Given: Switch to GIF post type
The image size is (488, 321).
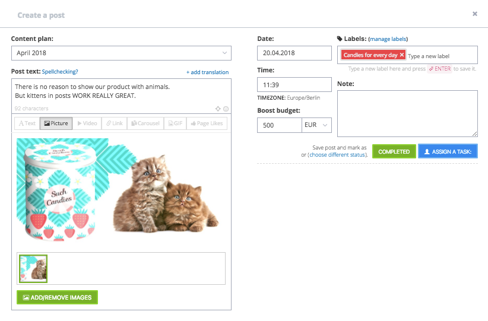Looking at the screenshot, I should pos(175,123).
